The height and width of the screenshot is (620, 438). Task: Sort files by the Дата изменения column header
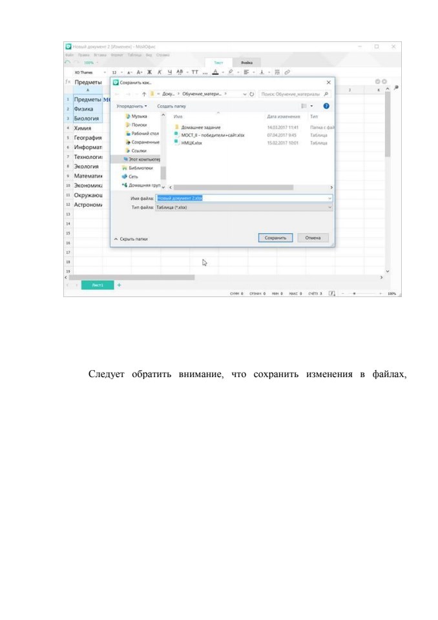(284, 117)
